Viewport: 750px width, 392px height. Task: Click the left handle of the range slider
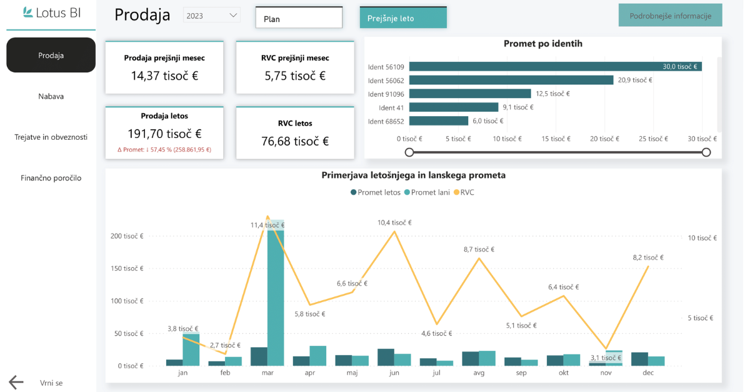[409, 152]
